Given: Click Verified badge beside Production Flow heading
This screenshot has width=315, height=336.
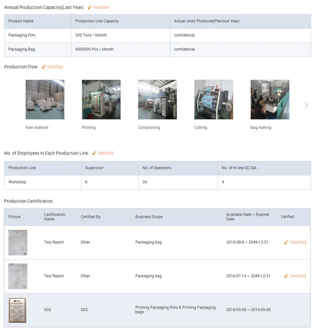Looking at the screenshot, I should click(52, 67).
